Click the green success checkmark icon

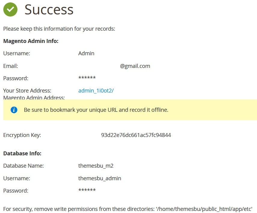10,10
